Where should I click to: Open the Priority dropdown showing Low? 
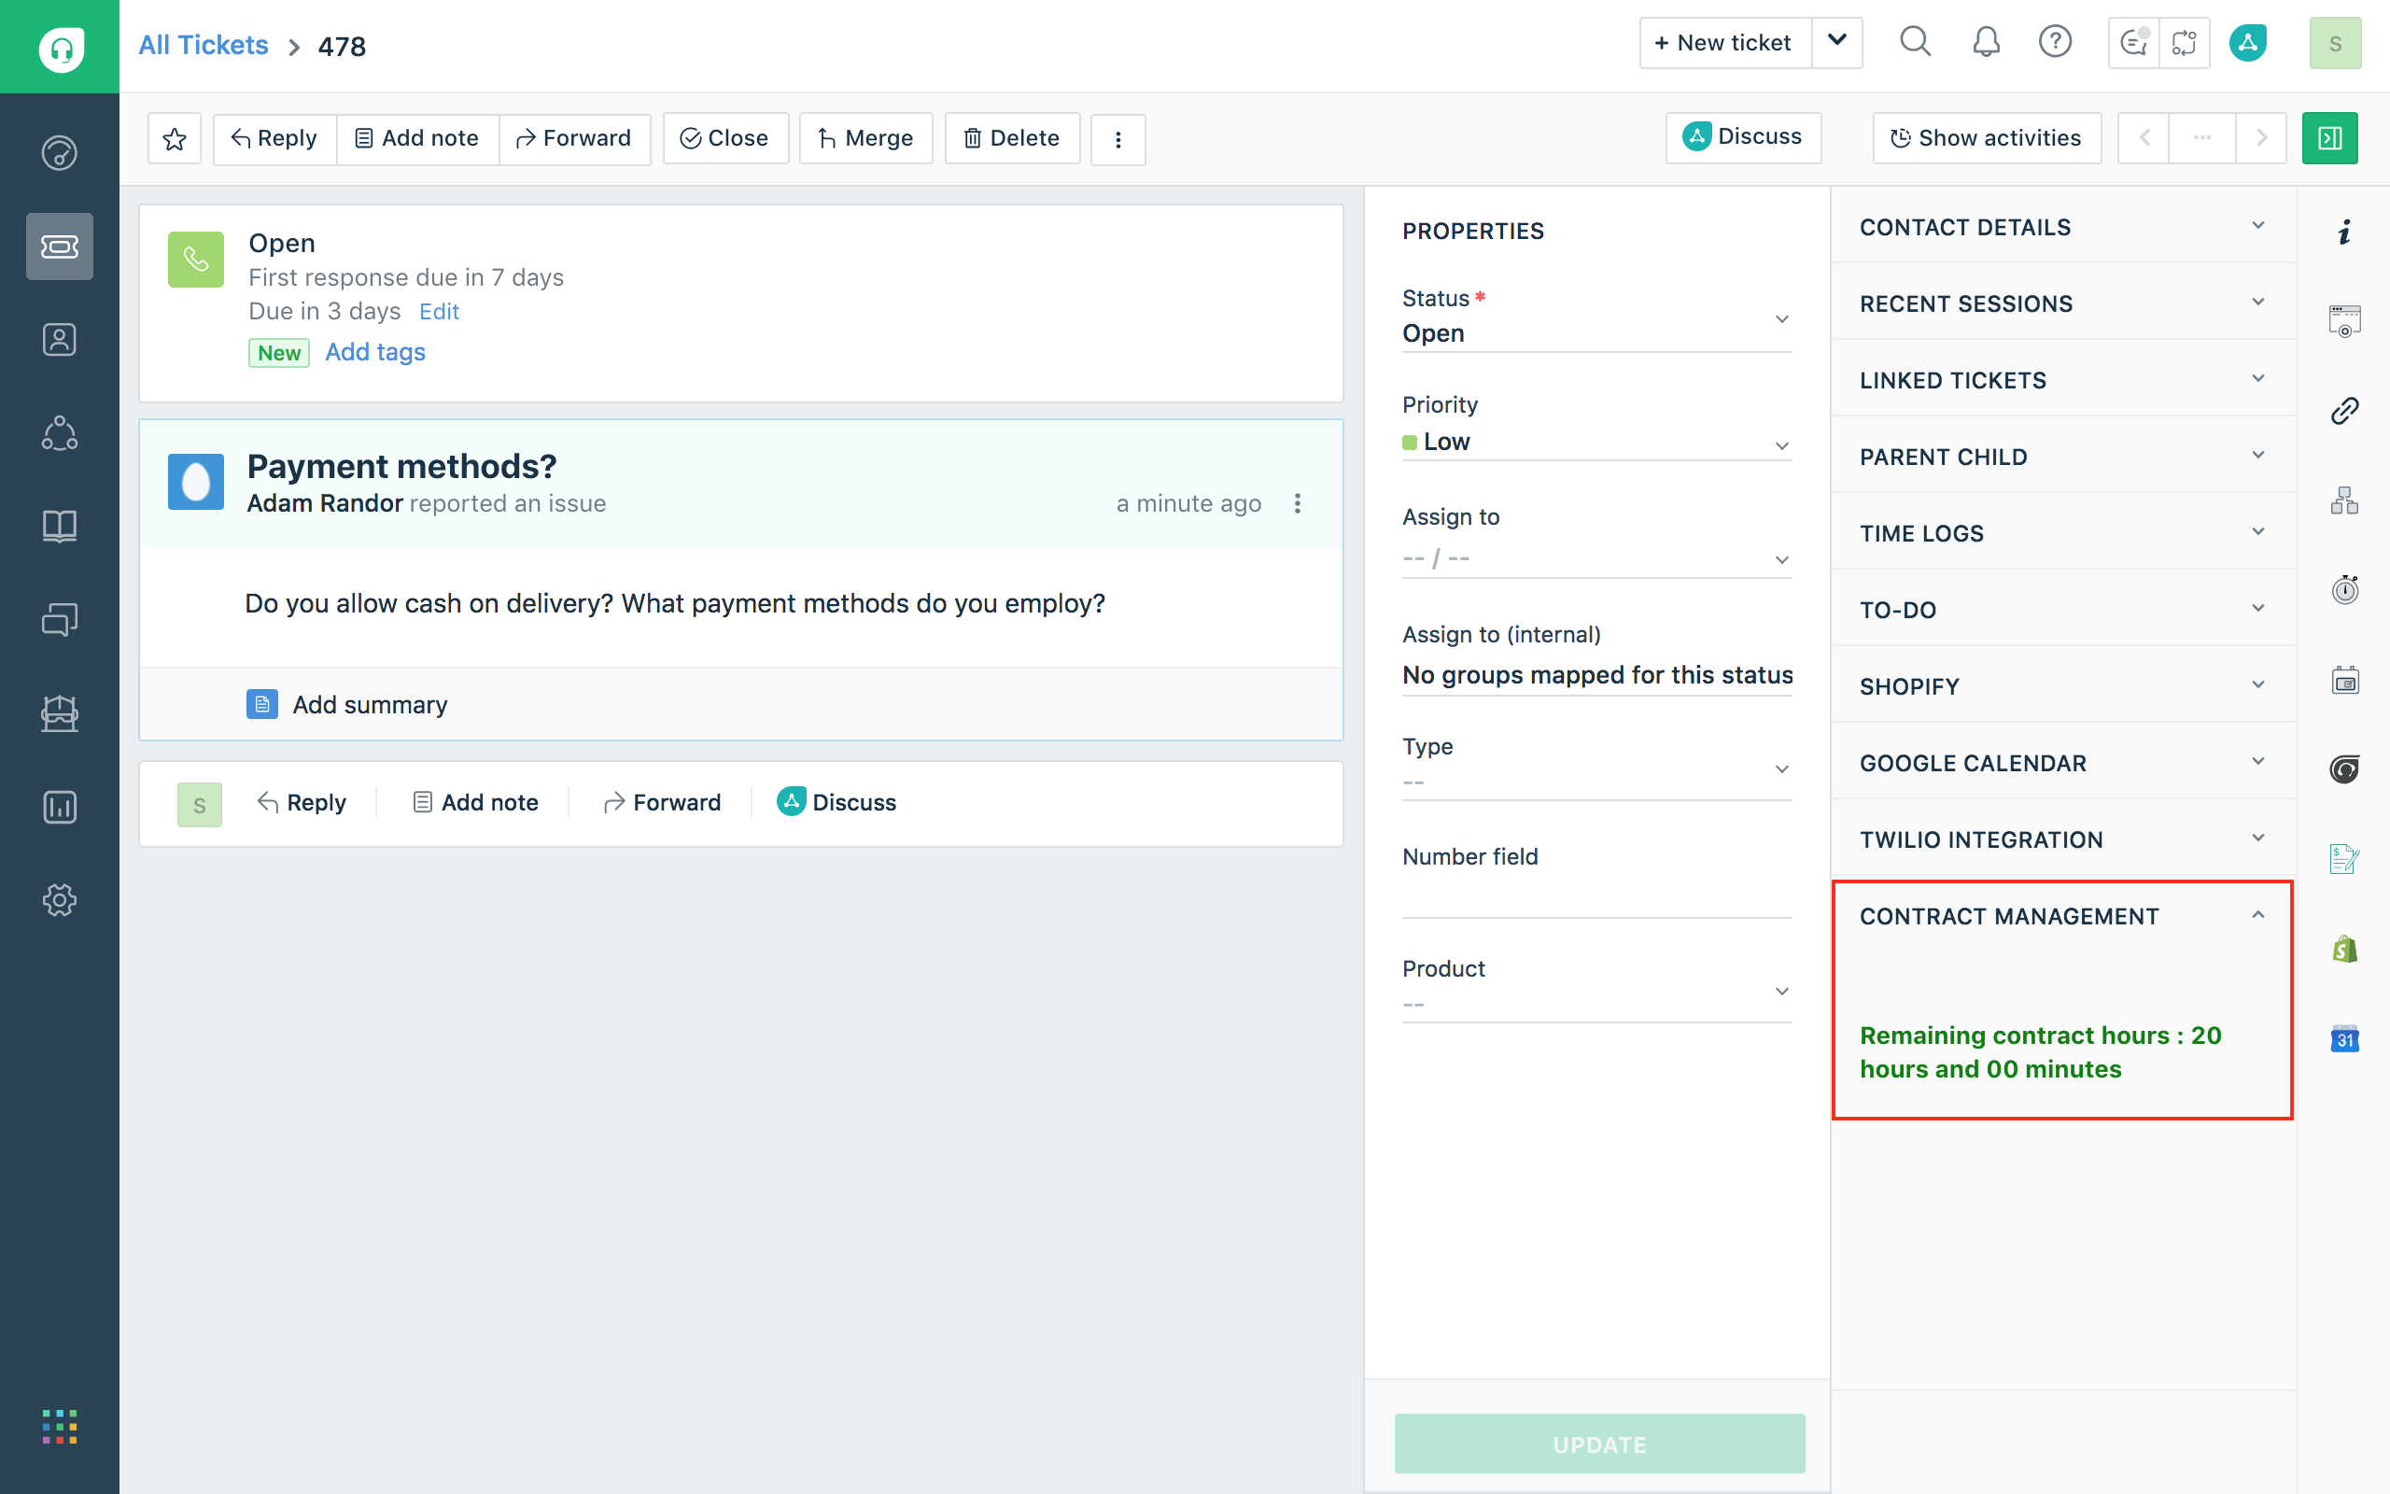point(1596,443)
